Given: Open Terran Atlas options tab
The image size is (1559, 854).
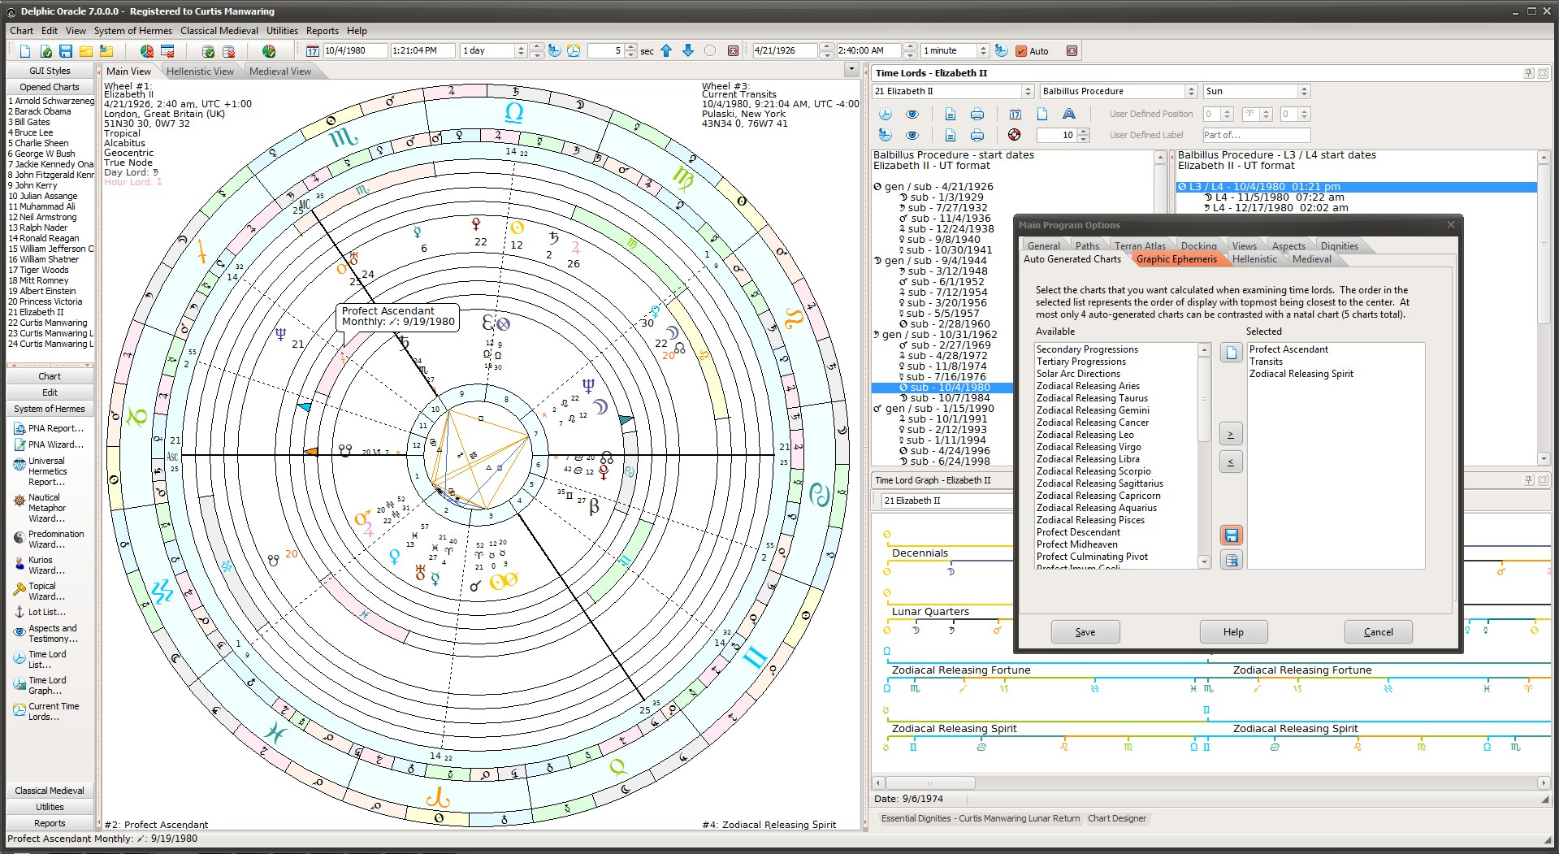Looking at the screenshot, I should (1140, 246).
